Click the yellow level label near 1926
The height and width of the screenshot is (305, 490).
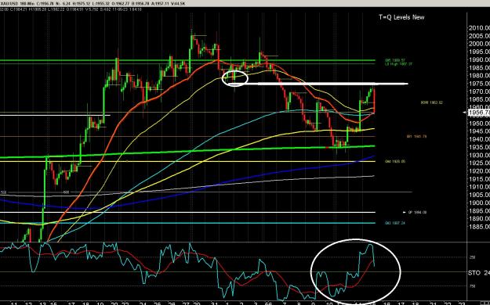click(395, 162)
